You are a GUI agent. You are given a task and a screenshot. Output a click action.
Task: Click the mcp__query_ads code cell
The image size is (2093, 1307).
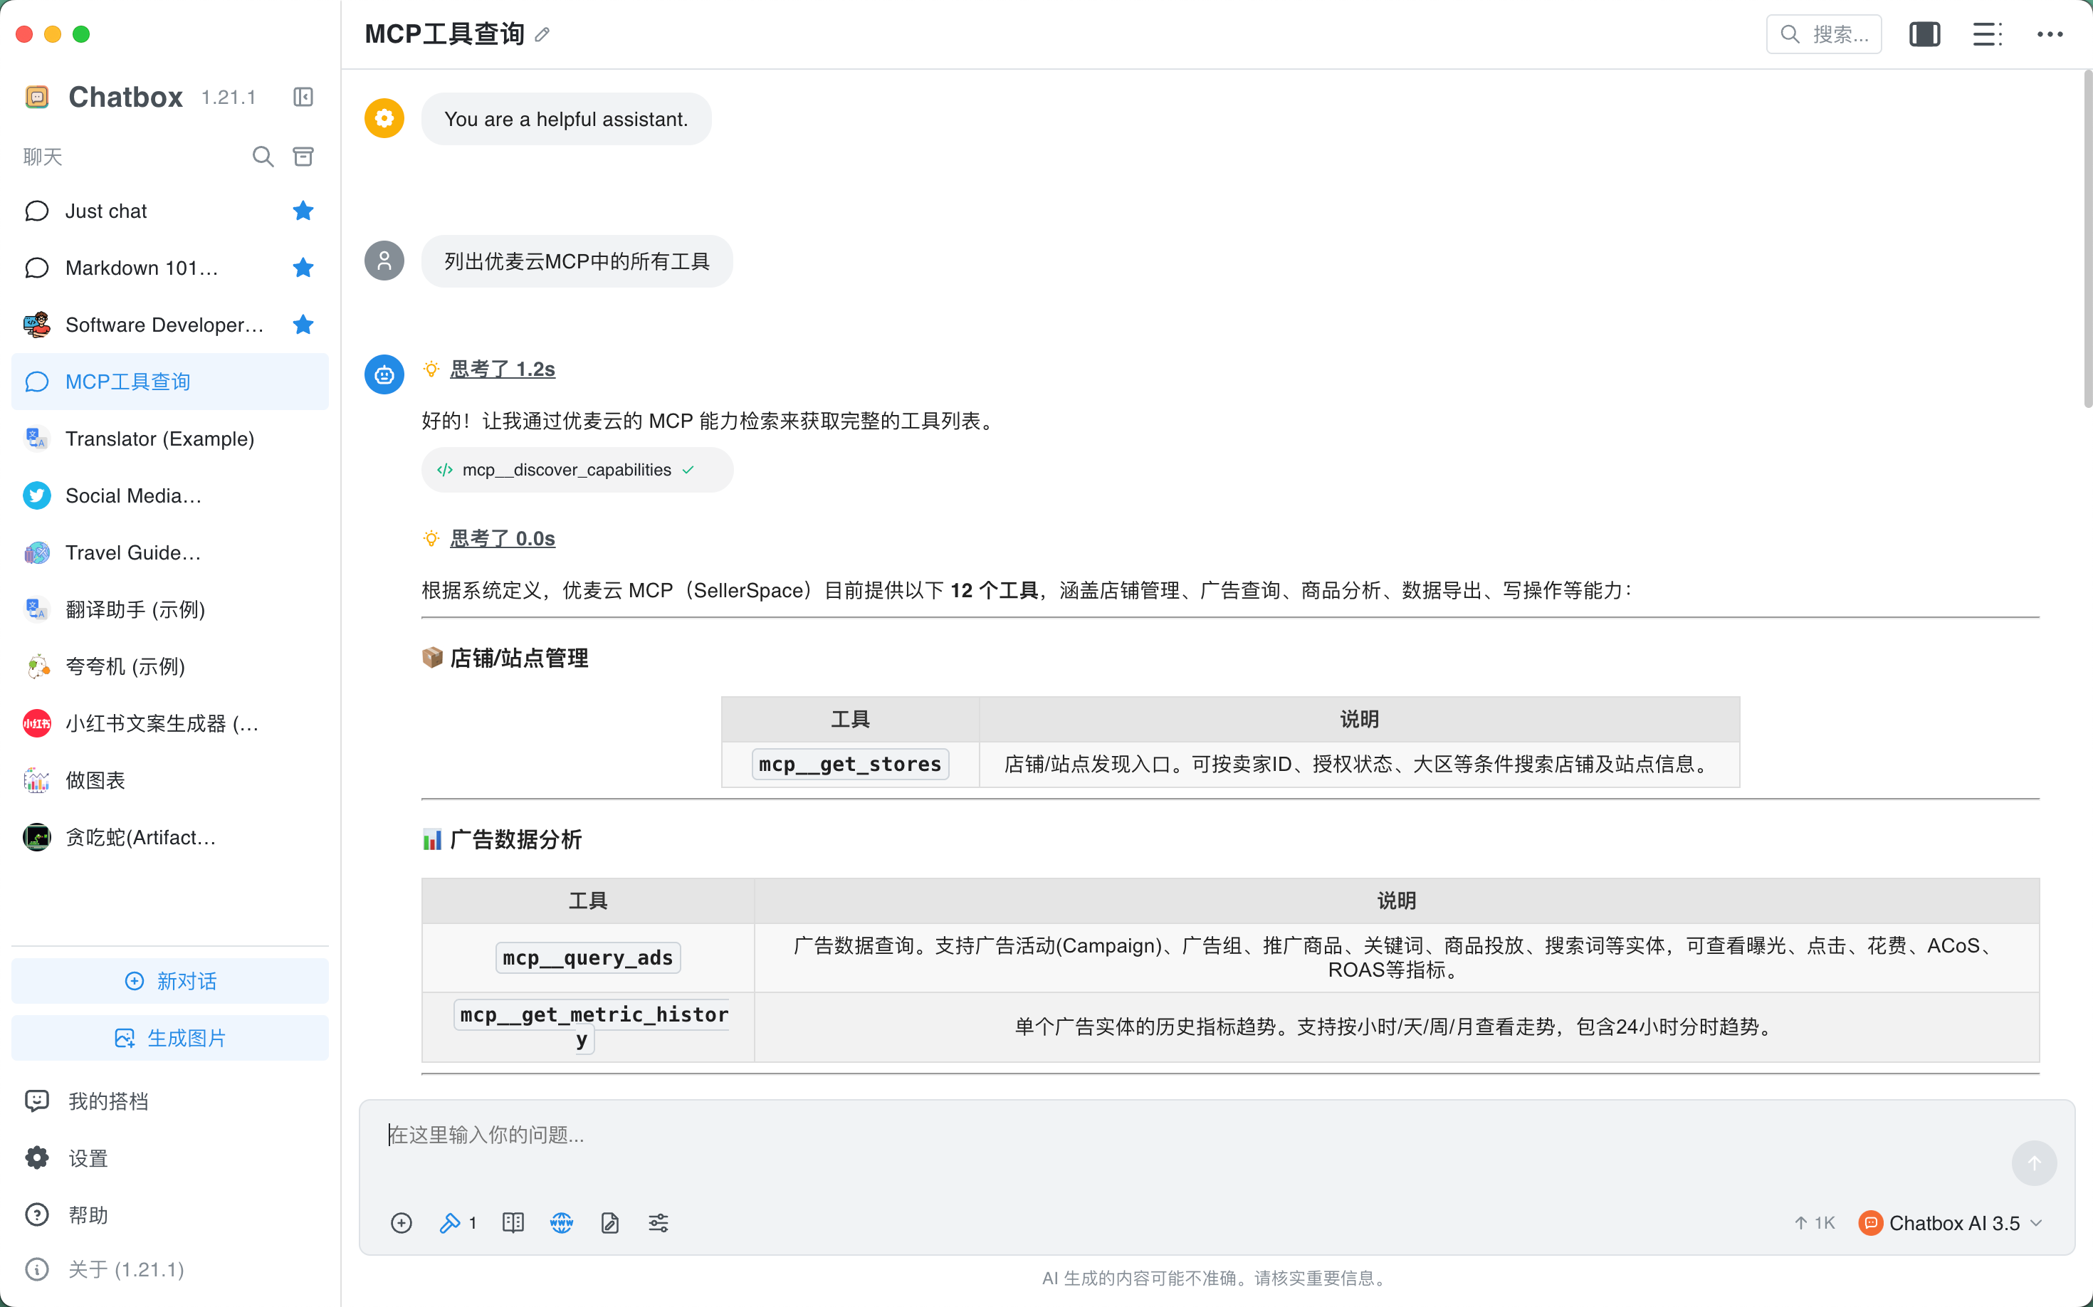coord(588,959)
